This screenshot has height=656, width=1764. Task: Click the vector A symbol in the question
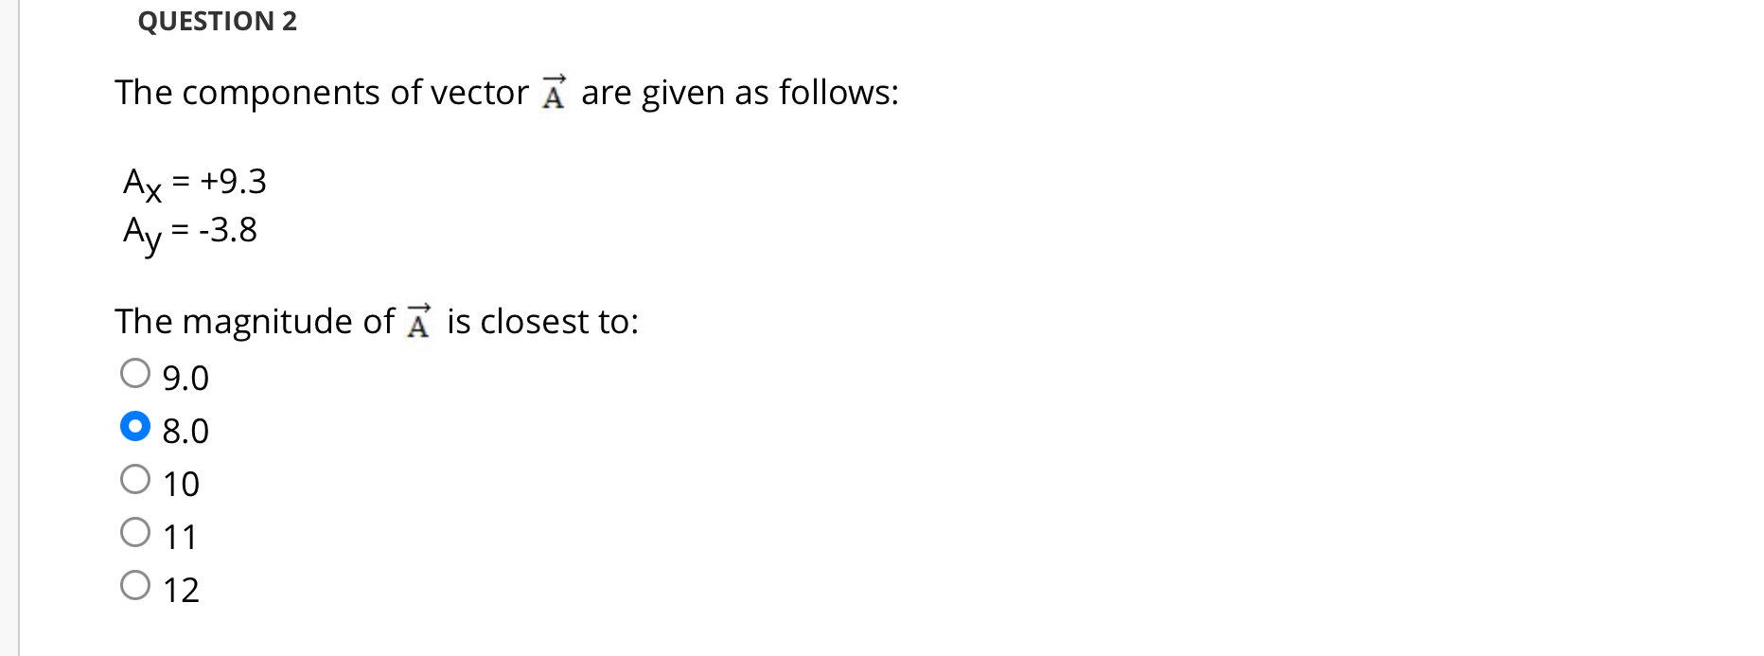click(x=553, y=90)
